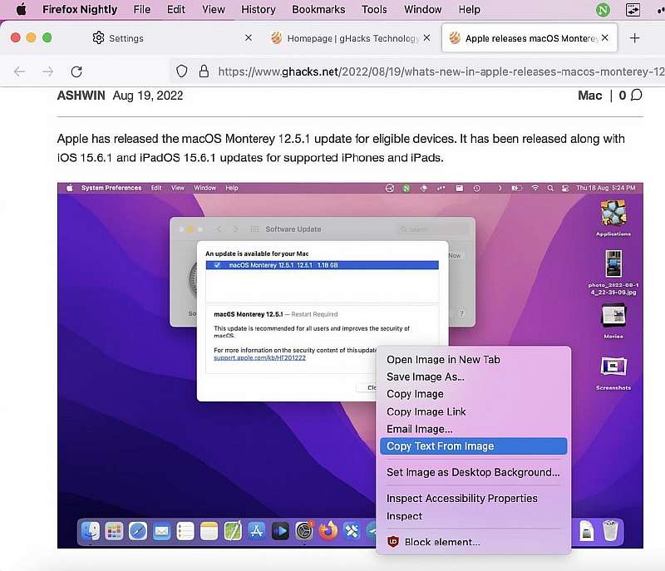Viewport: 665px width, 571px height.
Task: Click the ASHWIN author link
Action: click(81, 96)
